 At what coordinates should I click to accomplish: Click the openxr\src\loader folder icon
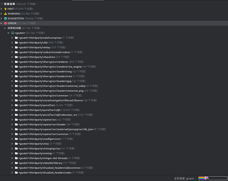pos(16,125)
